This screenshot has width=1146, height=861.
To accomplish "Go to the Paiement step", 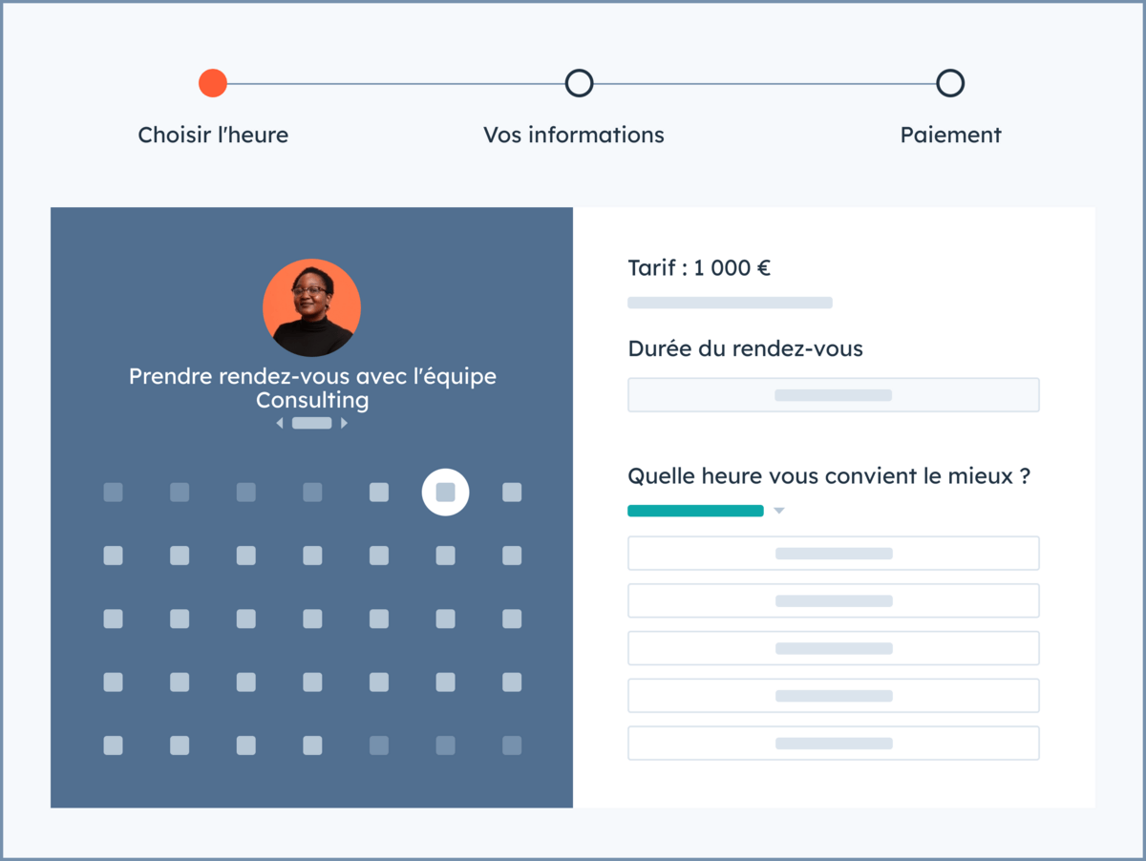I will (950, 135).
